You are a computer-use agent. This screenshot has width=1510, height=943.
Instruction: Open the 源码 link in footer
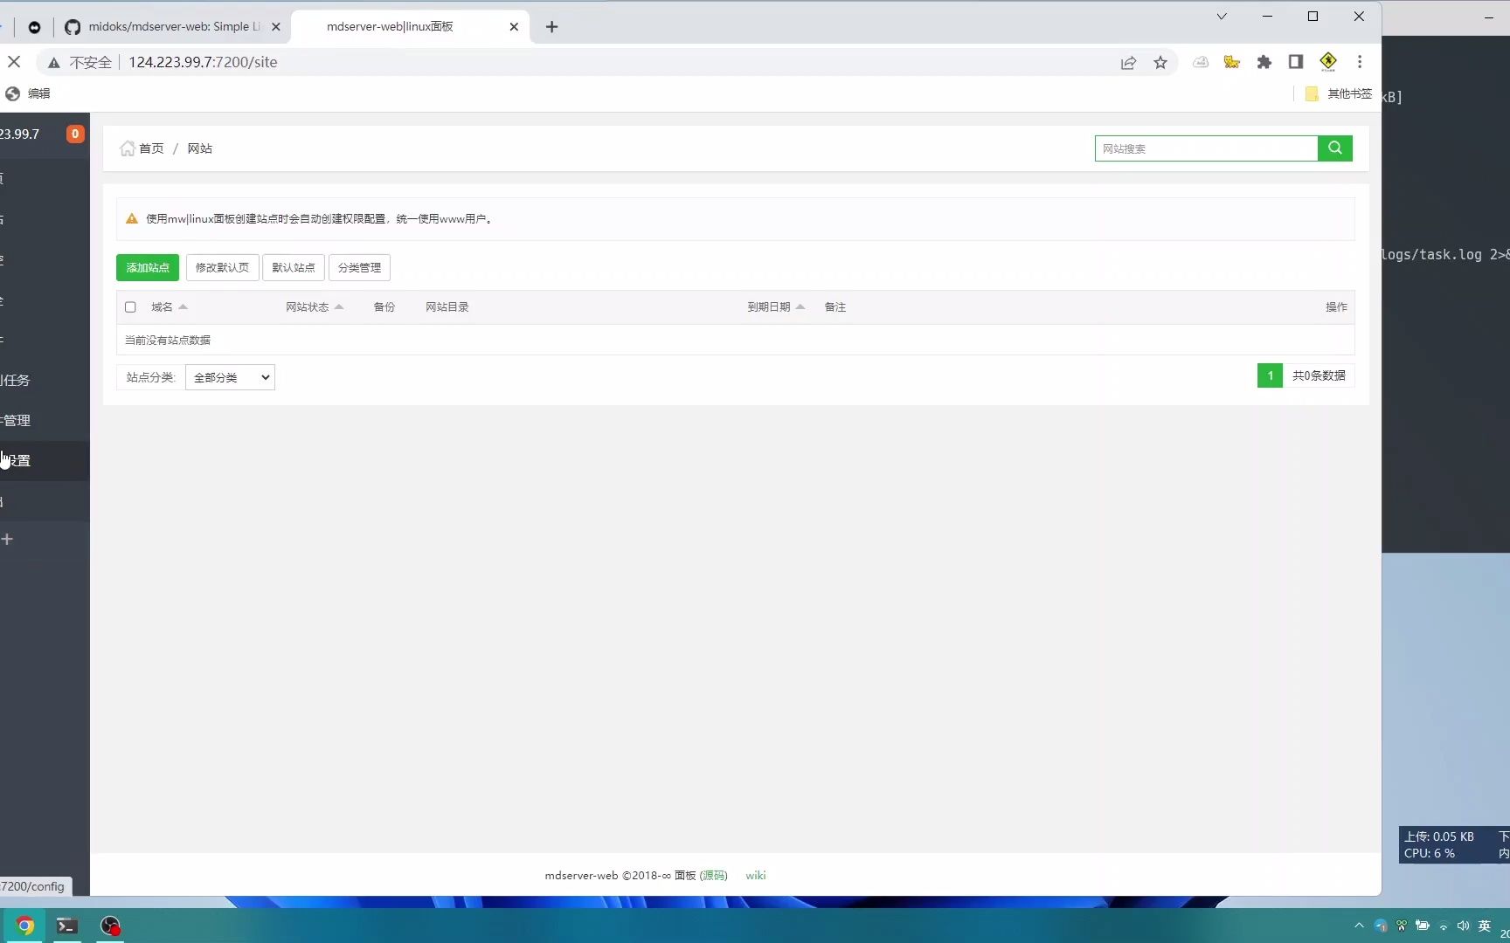tap(714, 876)
